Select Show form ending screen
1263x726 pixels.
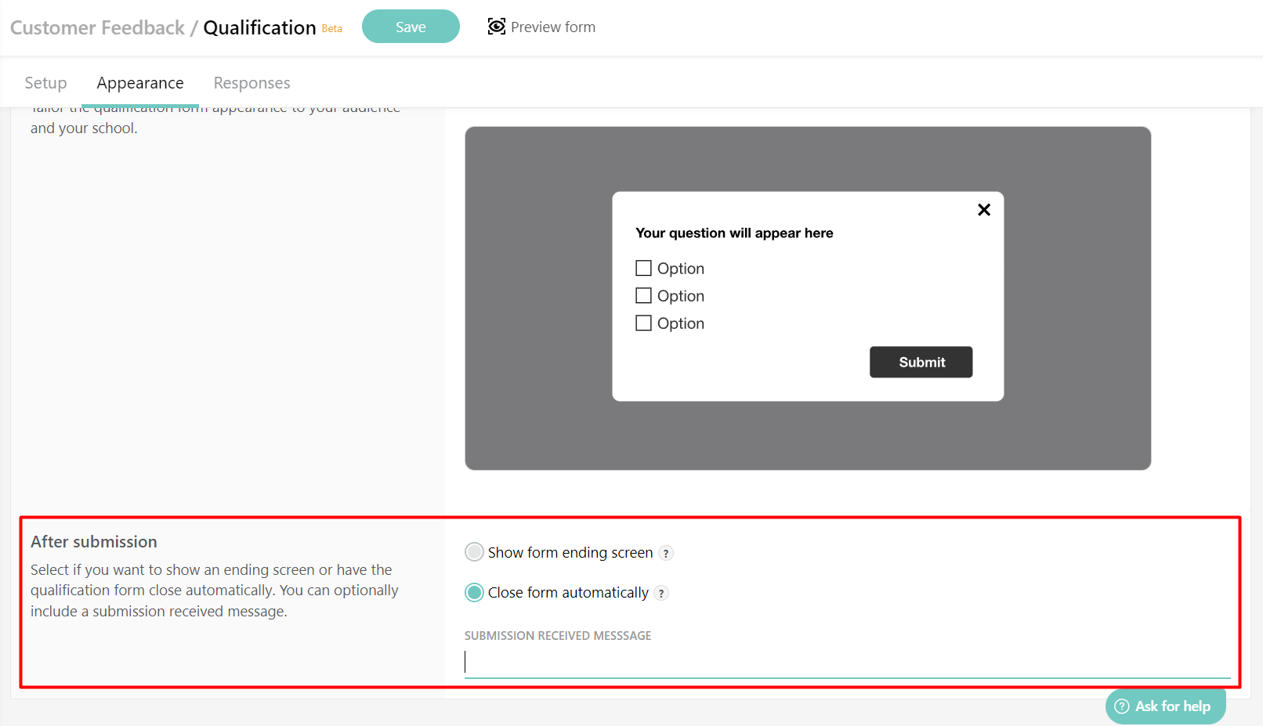pos(473,551)
